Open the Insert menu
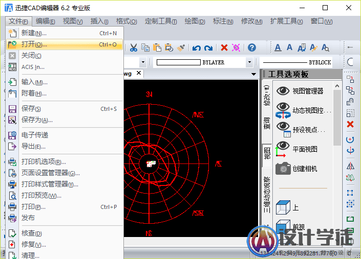This screenshot has width=361, height=259. tap(99, 21)
